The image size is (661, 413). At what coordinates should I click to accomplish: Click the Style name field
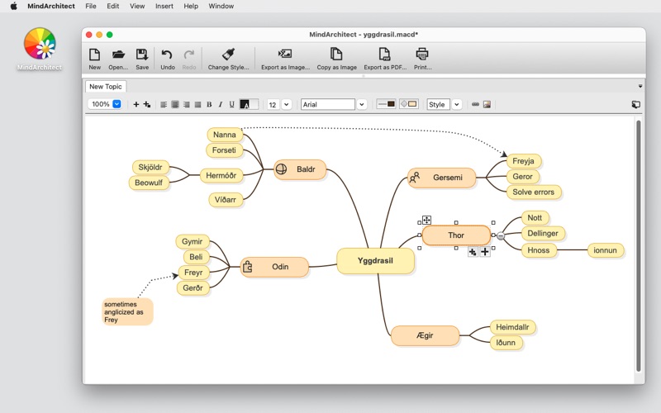[x=439, y=104]
